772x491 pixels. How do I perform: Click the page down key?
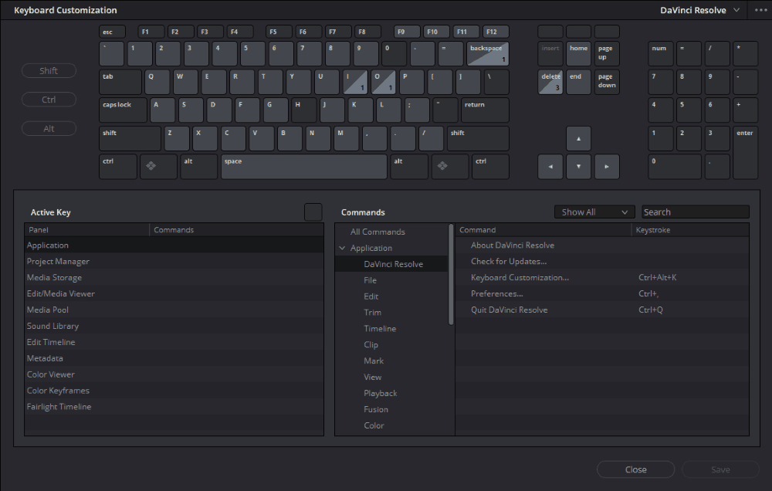pos(607,82)
